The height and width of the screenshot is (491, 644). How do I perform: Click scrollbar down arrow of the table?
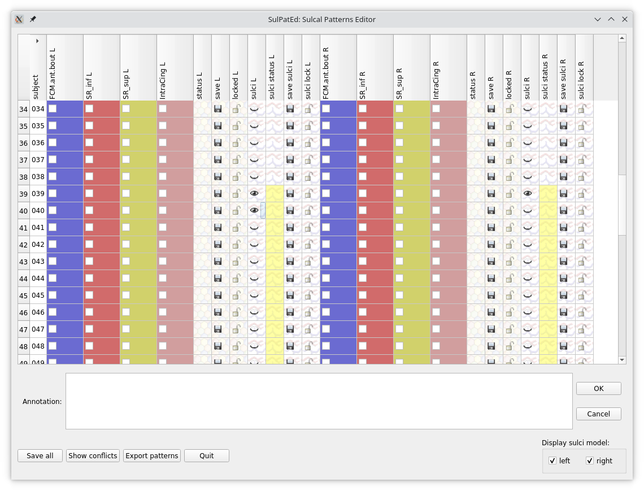pos(622,360)
